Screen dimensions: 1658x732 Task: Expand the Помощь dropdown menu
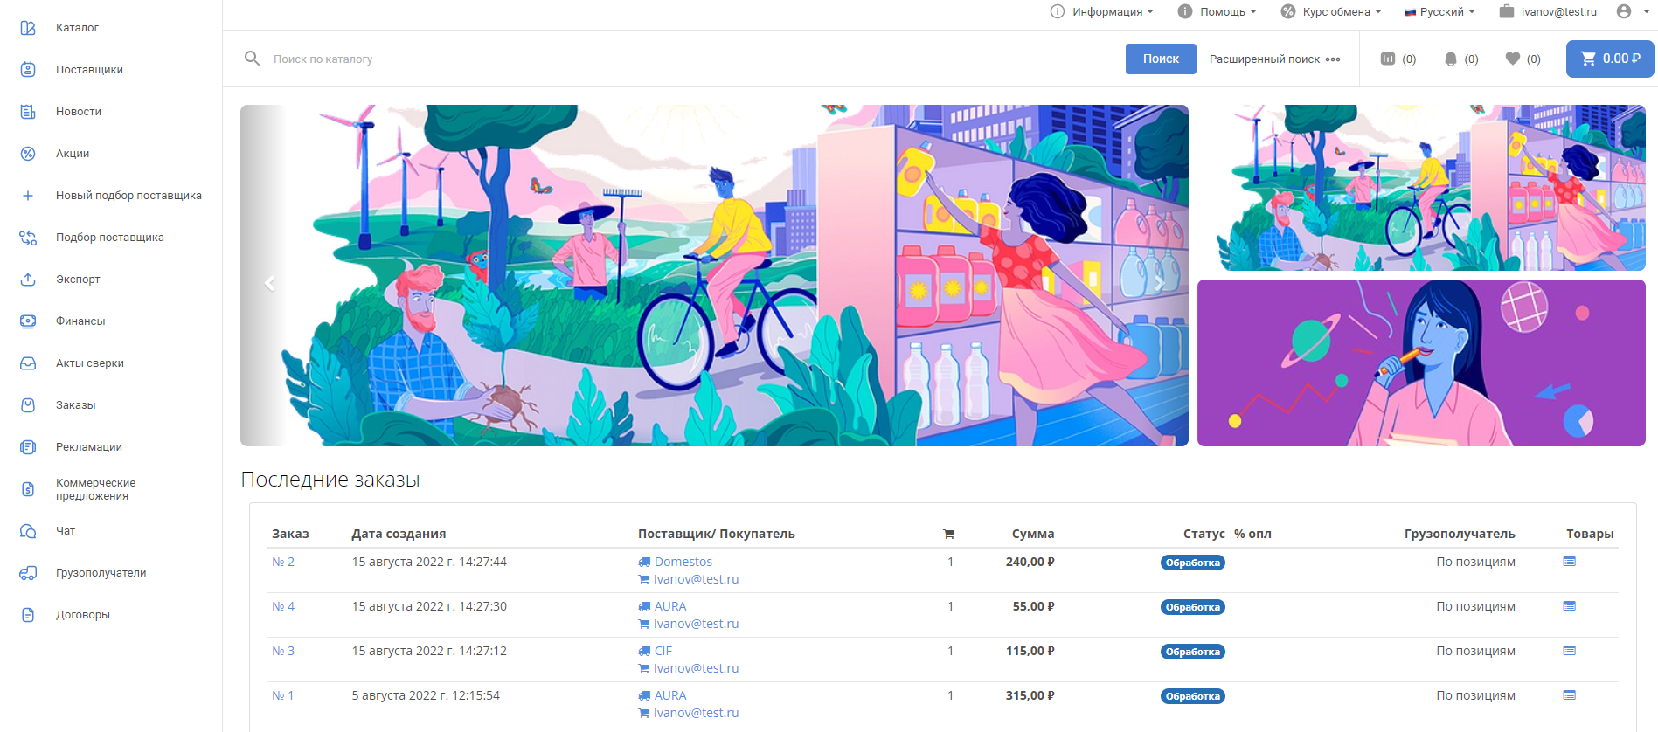coord(1217,11)
